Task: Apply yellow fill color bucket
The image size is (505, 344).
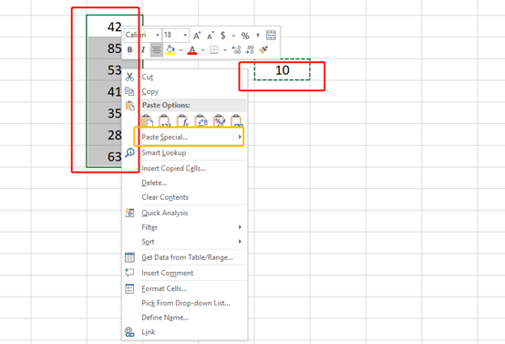Action: (170, 50)
